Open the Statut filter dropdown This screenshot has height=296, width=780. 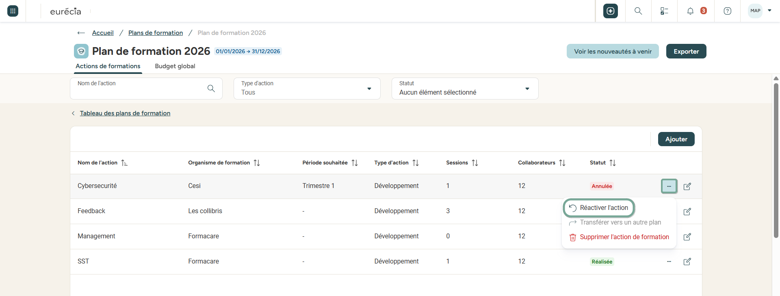point(465,89)
